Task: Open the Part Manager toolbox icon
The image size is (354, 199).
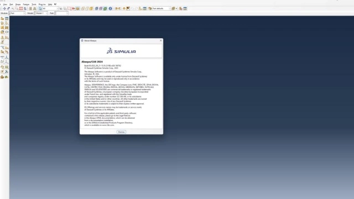Action: coord(7,18)
